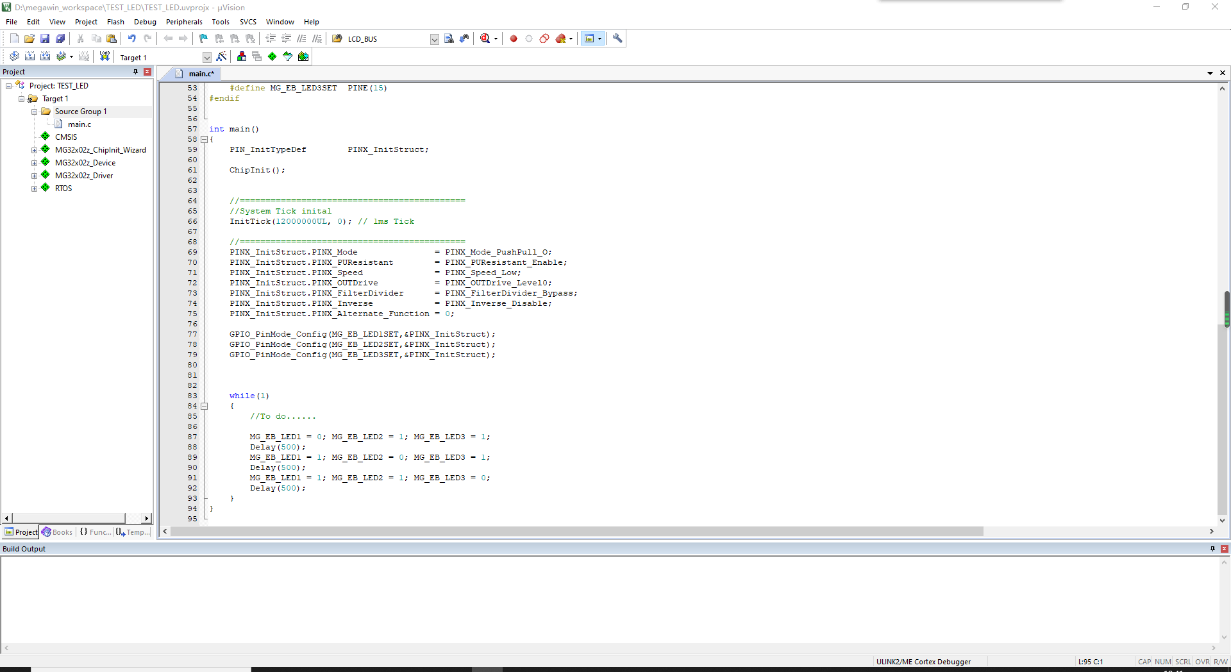1231x672 pixels.
Task: Click the Build target icon
Action: [x=29, y=56]
